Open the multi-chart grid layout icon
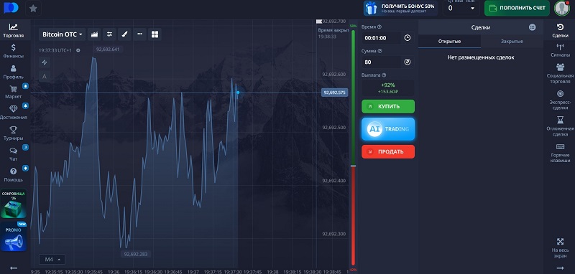Viewport: 575px width, 274px height. click(x=155, y=34)
